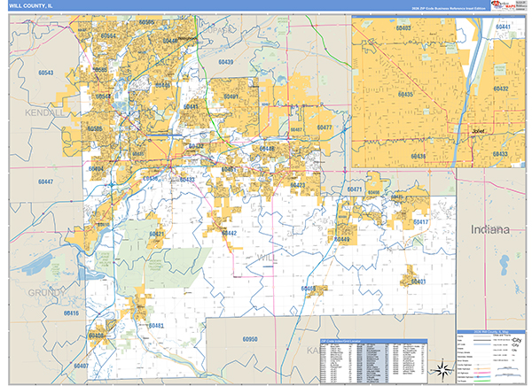Select ZIP code 60543 label

pyautogui.click(x=46, y=73)
